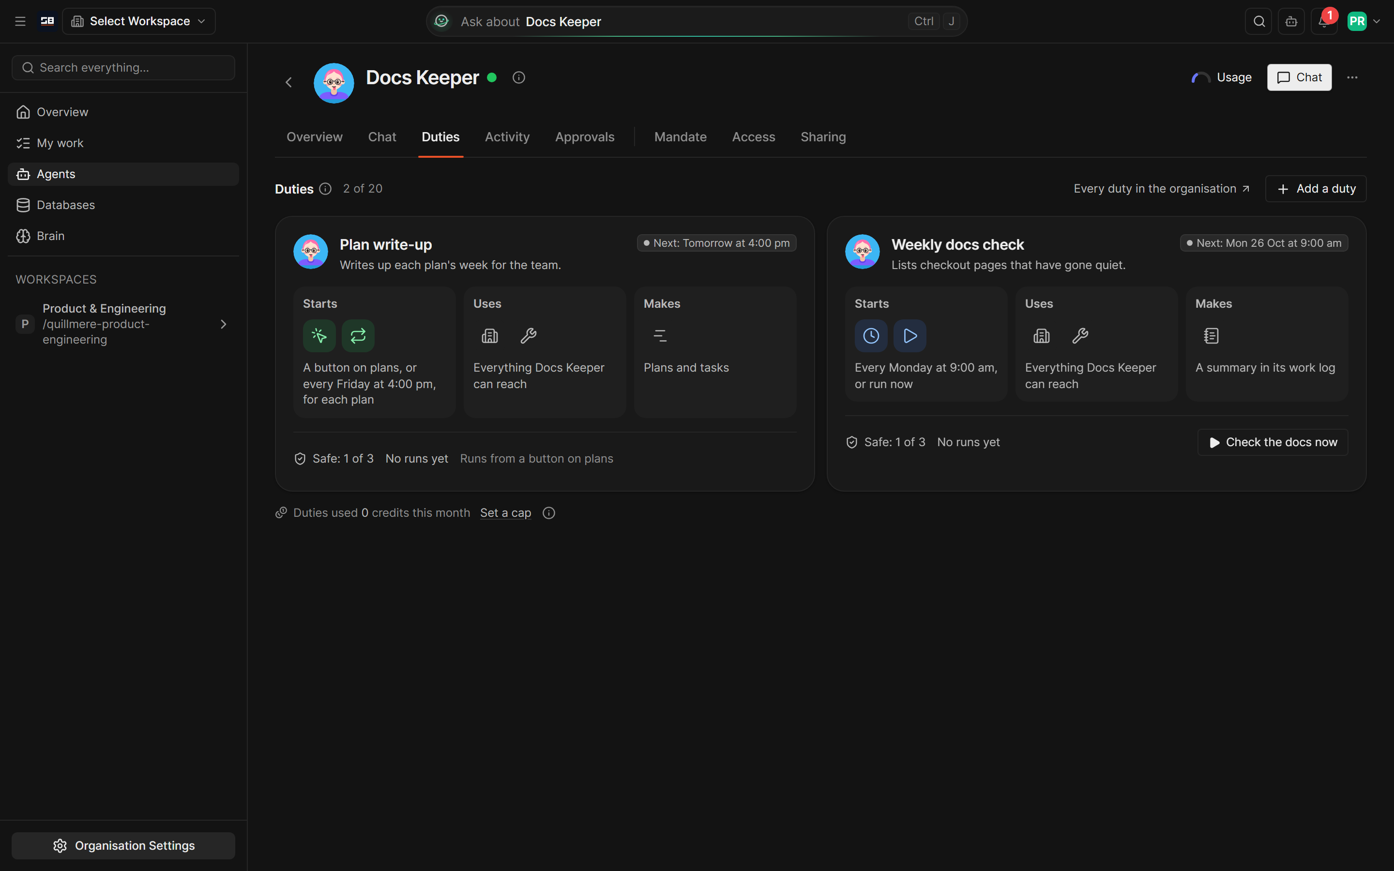
Task: Click the app logo icon in the top bar
Action: click(47, 21)
